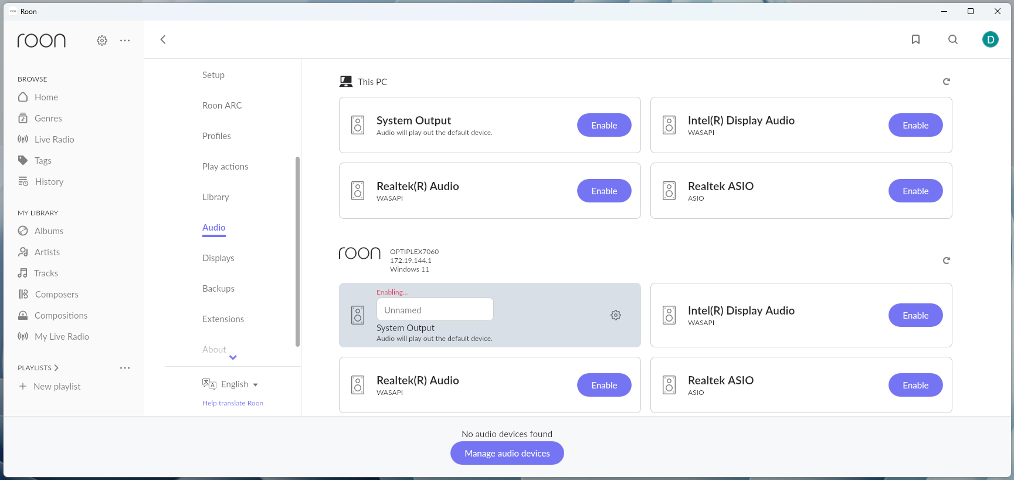
Task: Click the Genres icon in sidebar
Action: coord(23,118)
